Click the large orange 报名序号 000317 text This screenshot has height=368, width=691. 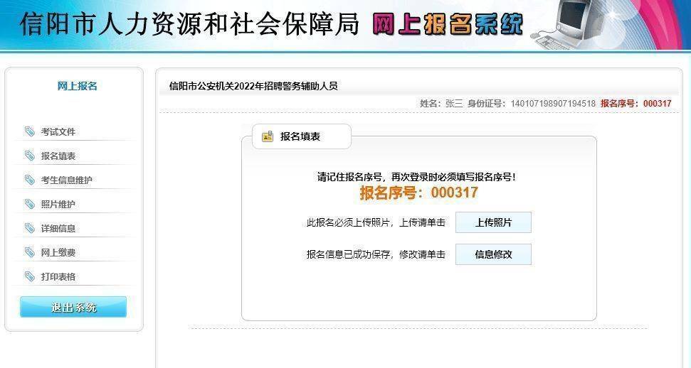(x=418, y=193)
